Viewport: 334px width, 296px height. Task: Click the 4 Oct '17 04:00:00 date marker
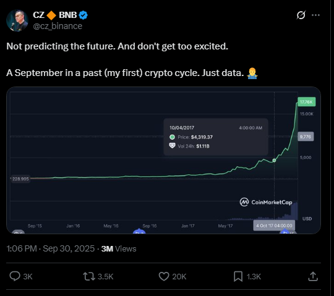click(x=274, y=226)
